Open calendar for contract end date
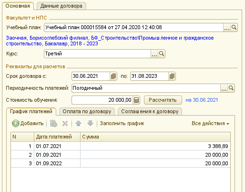This screenshot has height=192, width=245. click(172, 76)
